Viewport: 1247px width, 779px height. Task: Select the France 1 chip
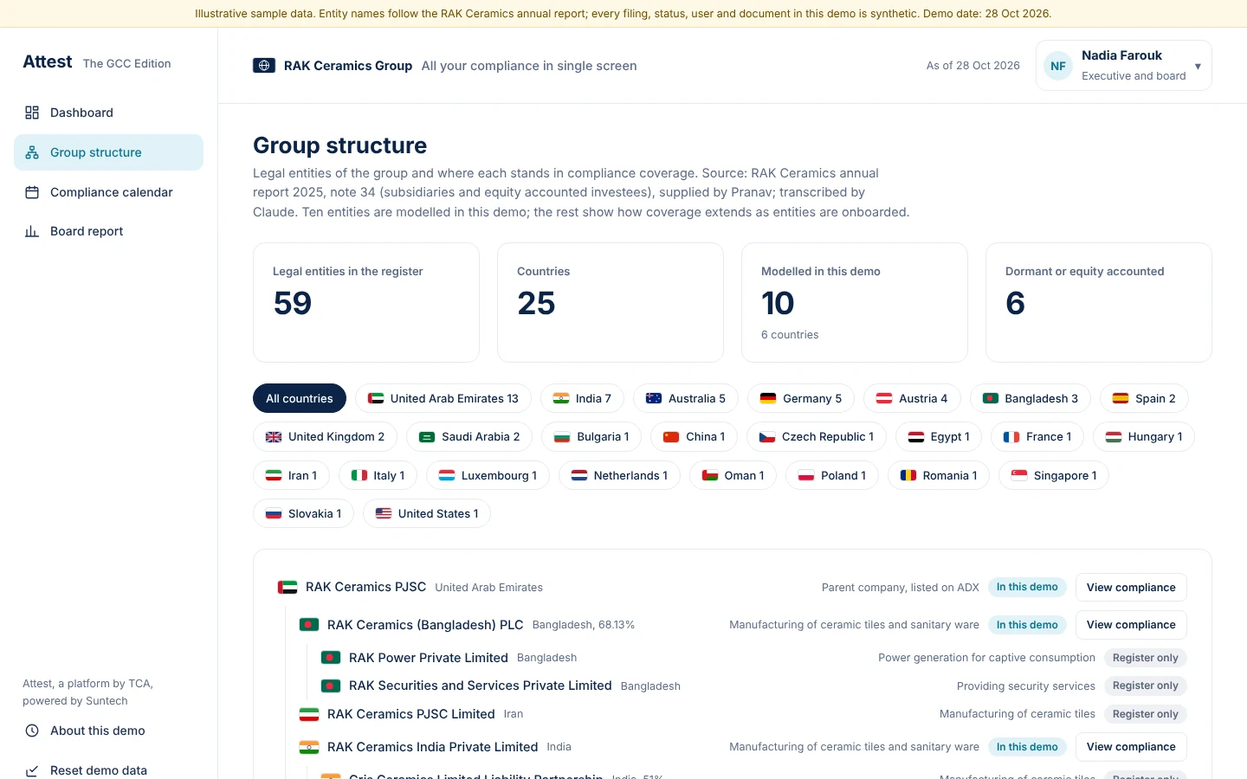(1037, 437)
